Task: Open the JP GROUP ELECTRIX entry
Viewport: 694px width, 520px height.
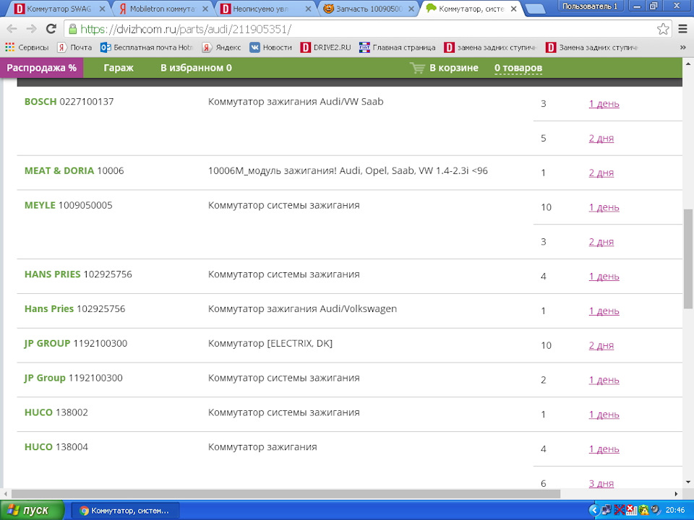Action: coord(76,343)
